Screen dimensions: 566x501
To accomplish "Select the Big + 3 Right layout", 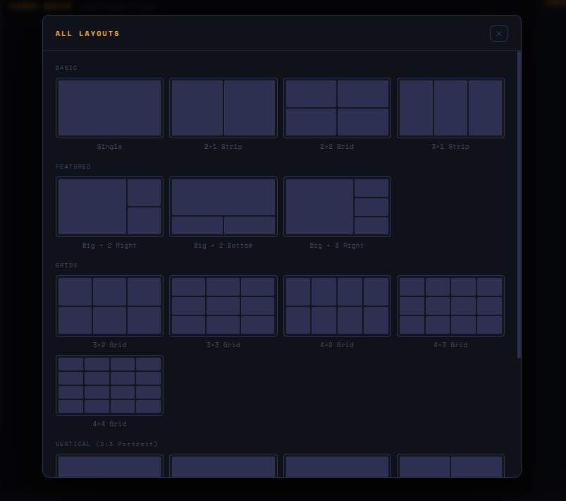I will pos(337,206).
